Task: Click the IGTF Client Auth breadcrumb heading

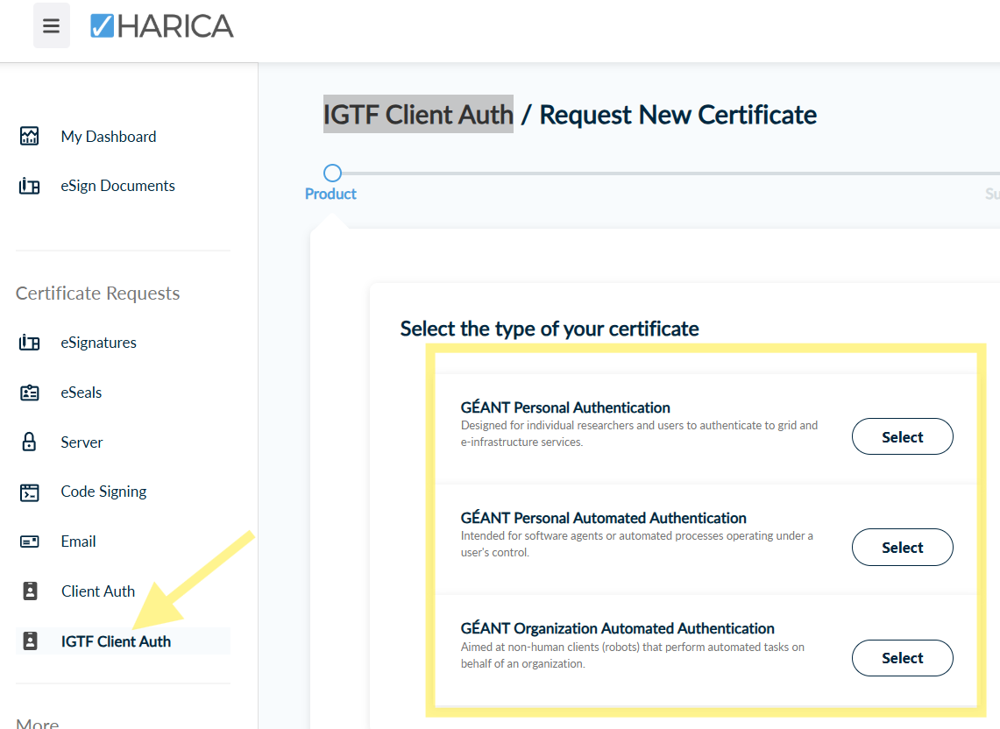Action: tap(418, 115)
